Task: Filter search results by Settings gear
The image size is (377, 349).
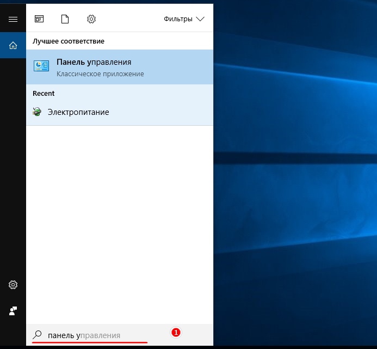Action: (91, 19)
